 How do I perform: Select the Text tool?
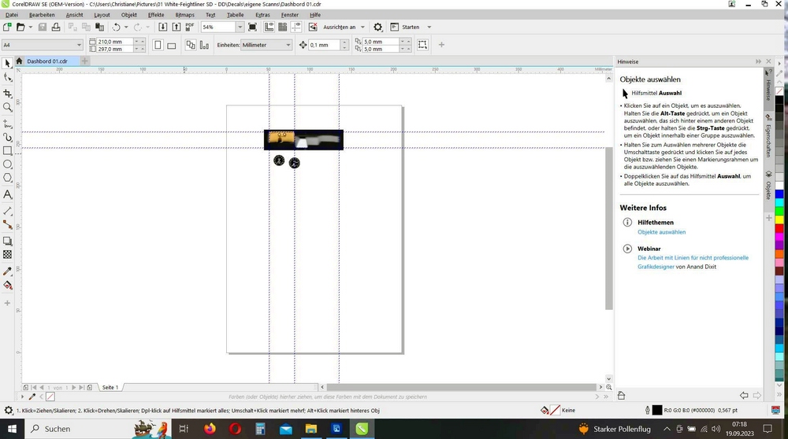[x=8, y=194]
